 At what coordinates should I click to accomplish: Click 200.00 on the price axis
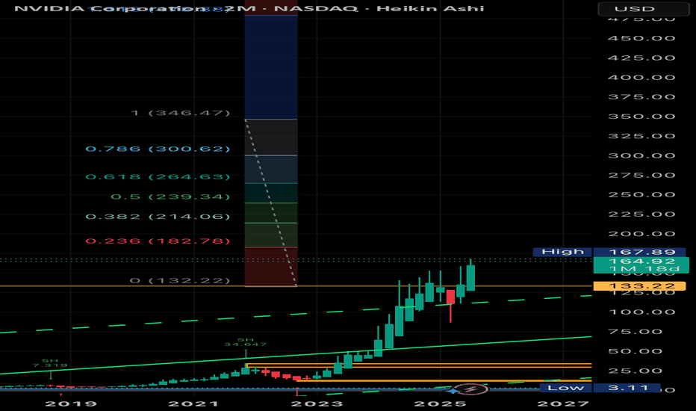pyautogui.click(x=641, y=234)
